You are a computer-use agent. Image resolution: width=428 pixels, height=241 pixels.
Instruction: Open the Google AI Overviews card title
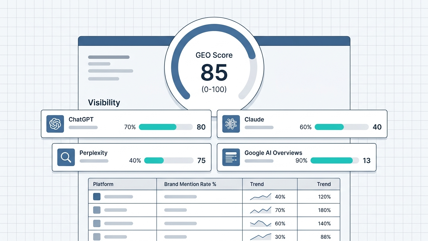(273, 153)
